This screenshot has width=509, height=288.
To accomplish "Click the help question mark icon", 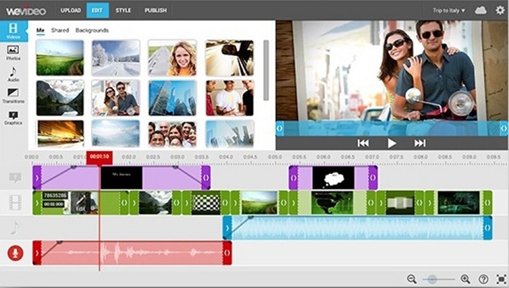I will point(483,279).
